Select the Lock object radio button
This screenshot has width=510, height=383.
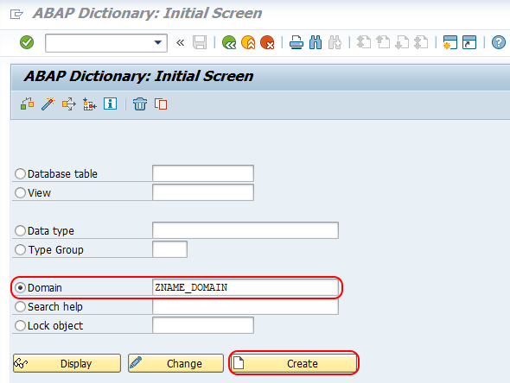tap(20, 325)
